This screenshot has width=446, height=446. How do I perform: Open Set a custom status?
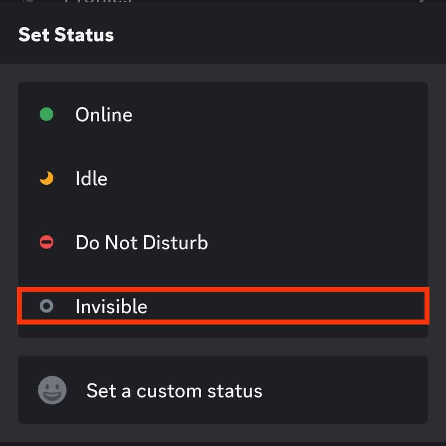174,390
